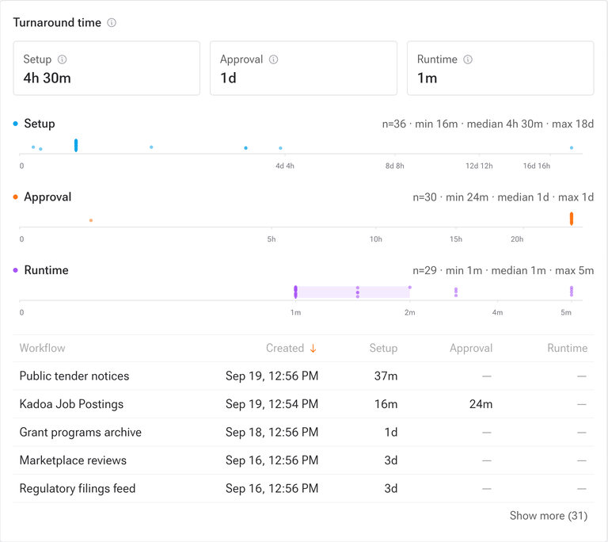Image resolution: width=608 pixels, height=542 pixels.
Task: Show more (31) workflows
Action: pyautogui.click(x=549, y=516)
